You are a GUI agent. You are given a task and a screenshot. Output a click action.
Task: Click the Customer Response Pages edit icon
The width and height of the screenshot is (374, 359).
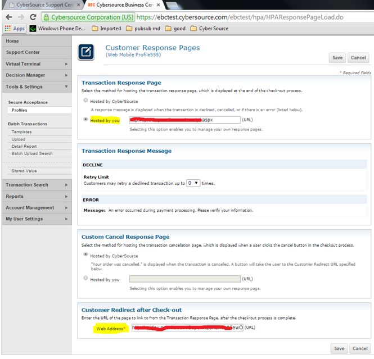pyautogui.click(x=86, y=52)
